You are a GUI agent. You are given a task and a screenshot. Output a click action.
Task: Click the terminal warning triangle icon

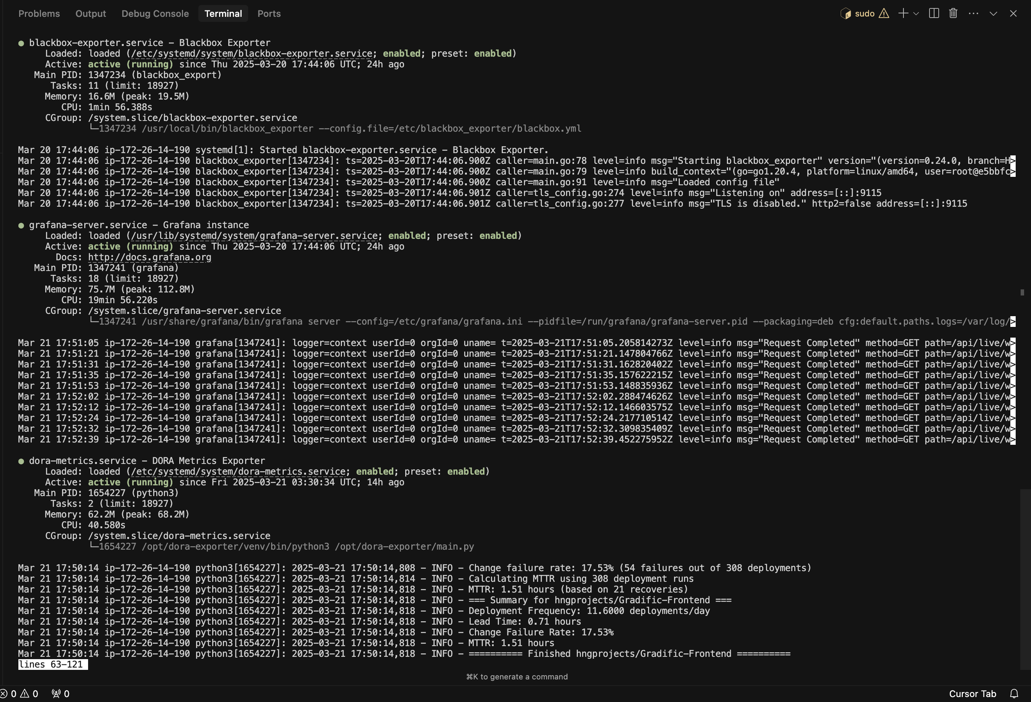click(884, 14)
